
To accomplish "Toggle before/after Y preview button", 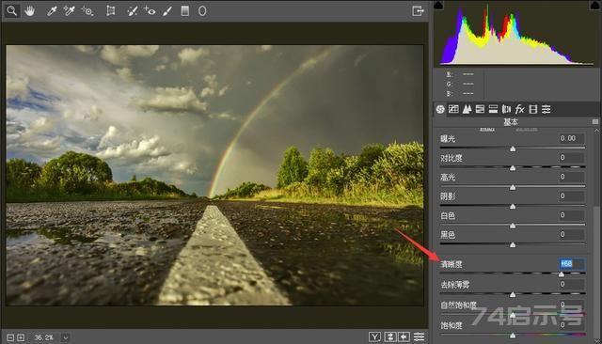I will click(x=374, y=336).
